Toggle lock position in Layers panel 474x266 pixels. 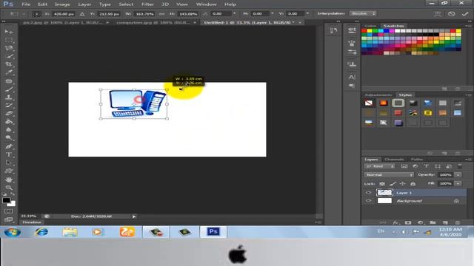pos(403,183)
